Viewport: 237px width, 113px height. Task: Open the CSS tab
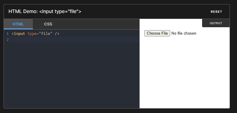click(x=48, y=24)
